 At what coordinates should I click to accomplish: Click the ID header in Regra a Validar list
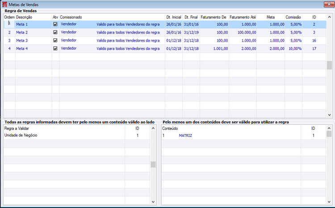pos(138,128)
